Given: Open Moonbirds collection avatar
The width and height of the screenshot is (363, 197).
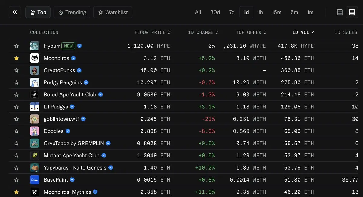Looking at the screenshot, I should coord(34,58).
